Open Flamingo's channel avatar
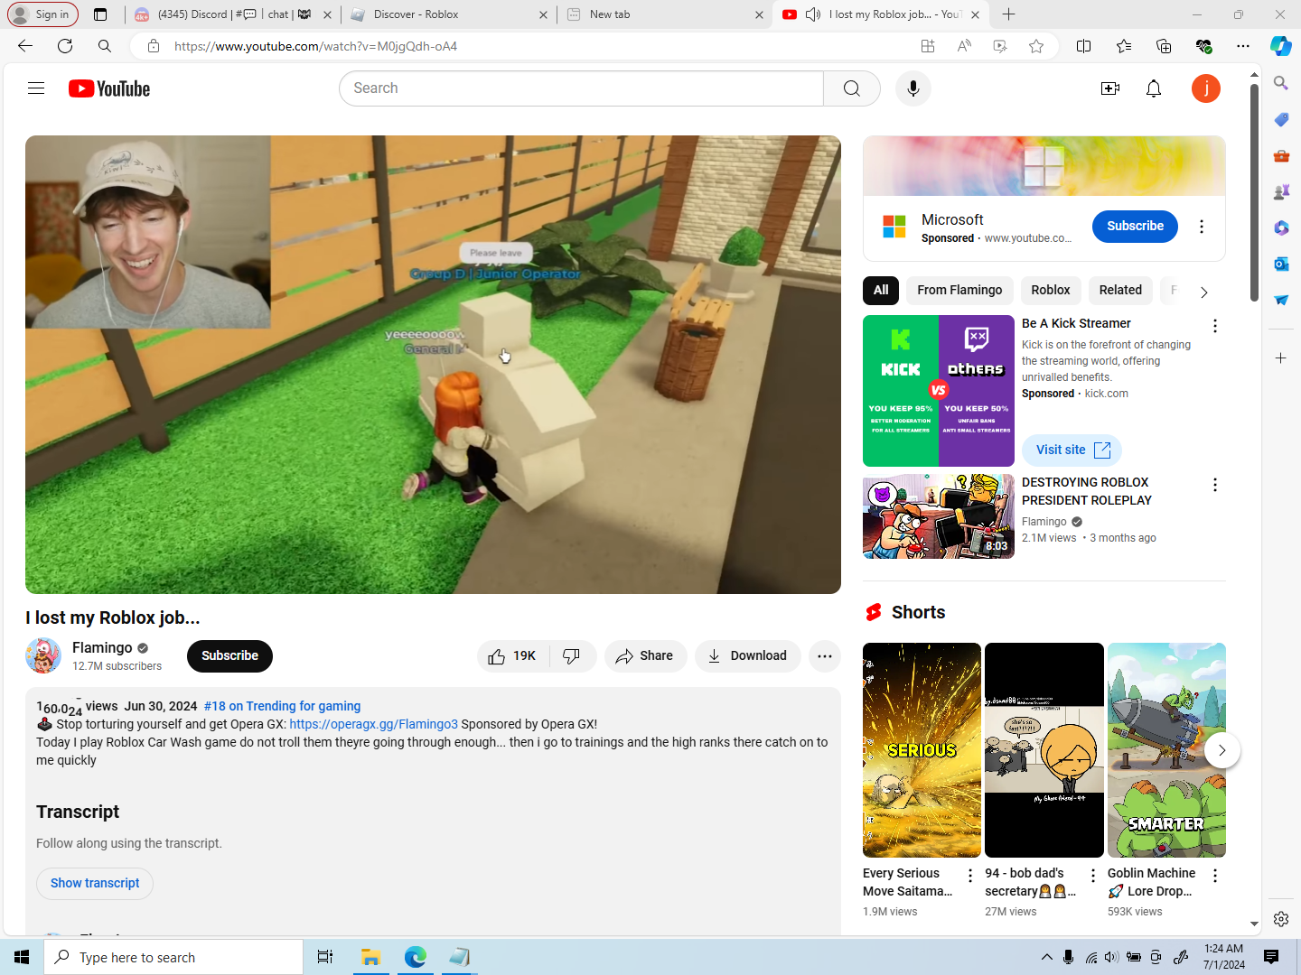1301x975 pixels. tap(43, 655)
